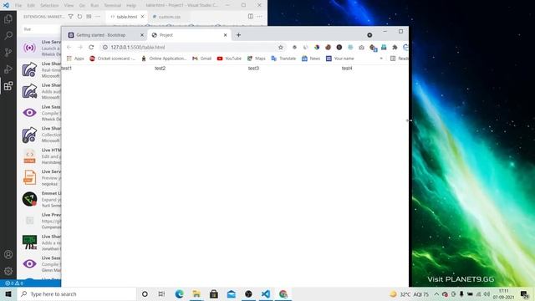535x301 pixels.
Task: Split the VS Code editor
Action: point(251,17)
